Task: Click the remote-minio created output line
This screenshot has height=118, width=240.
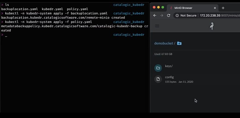Action: point(63,18)
